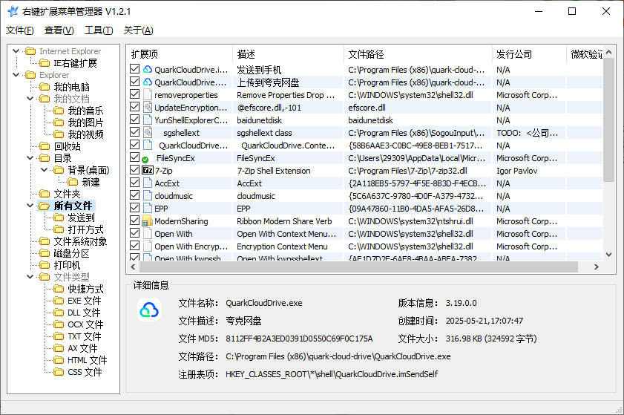Collapse the 背景(桌面) tree node
The image size is (624, 415).
[x=45, y=170]
